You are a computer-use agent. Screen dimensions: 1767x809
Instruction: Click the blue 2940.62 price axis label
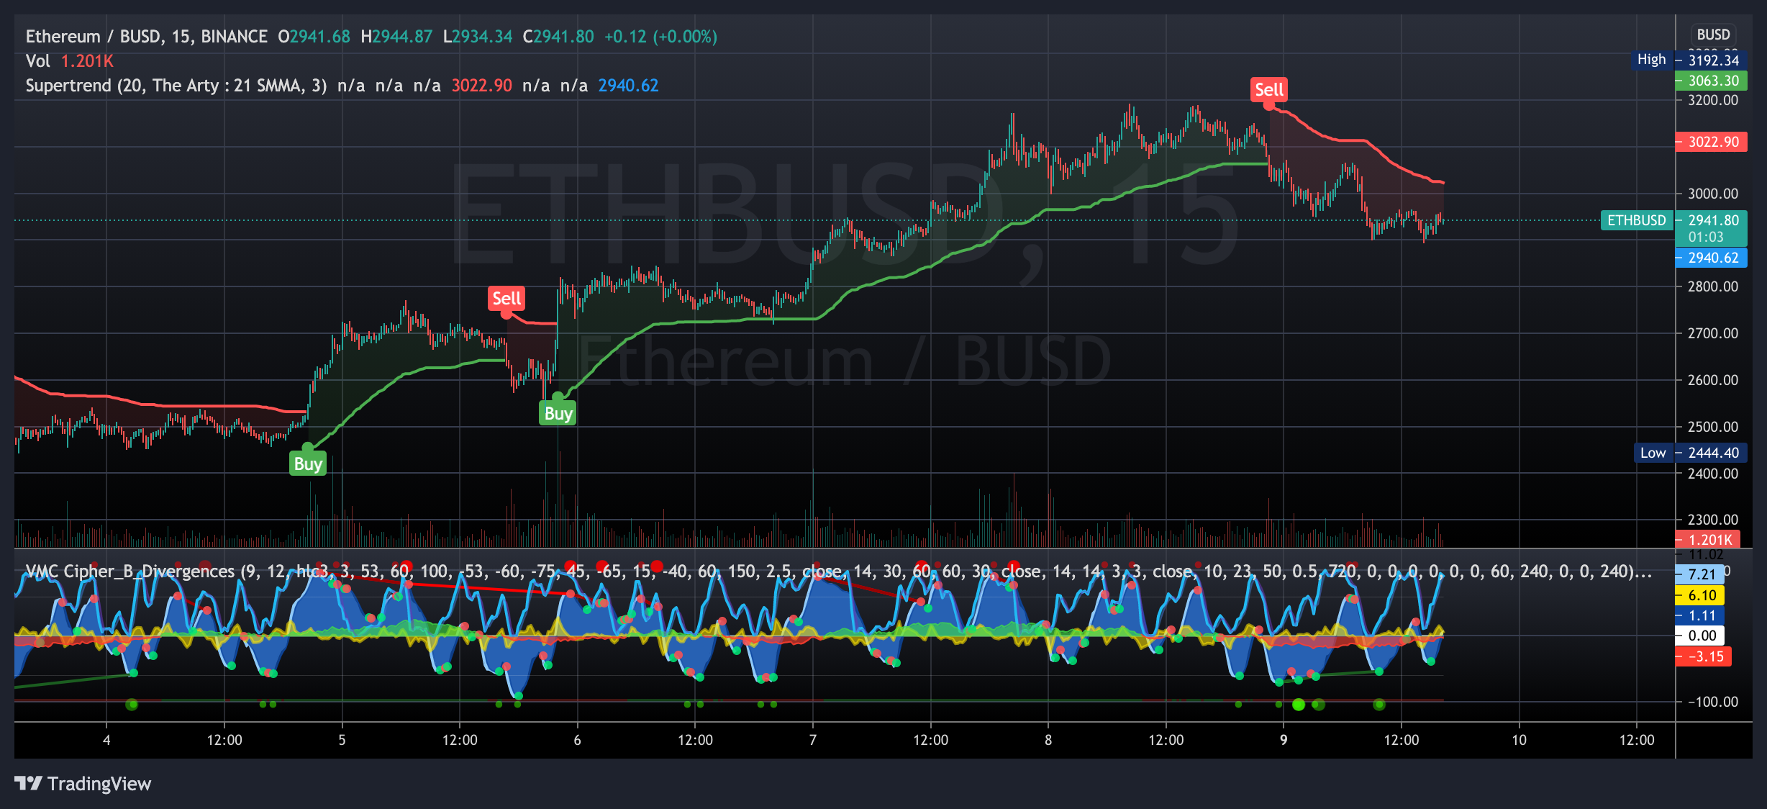tap(1711, 258)
